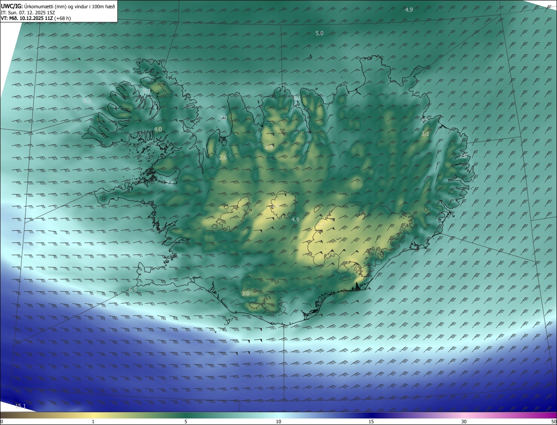Click the 30 label on the color scale
The height and width of the screenshot is (425, 557).
click(x=464, y=422)
